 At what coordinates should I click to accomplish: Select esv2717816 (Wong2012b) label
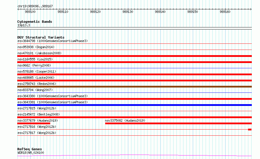tap(37, 127)
